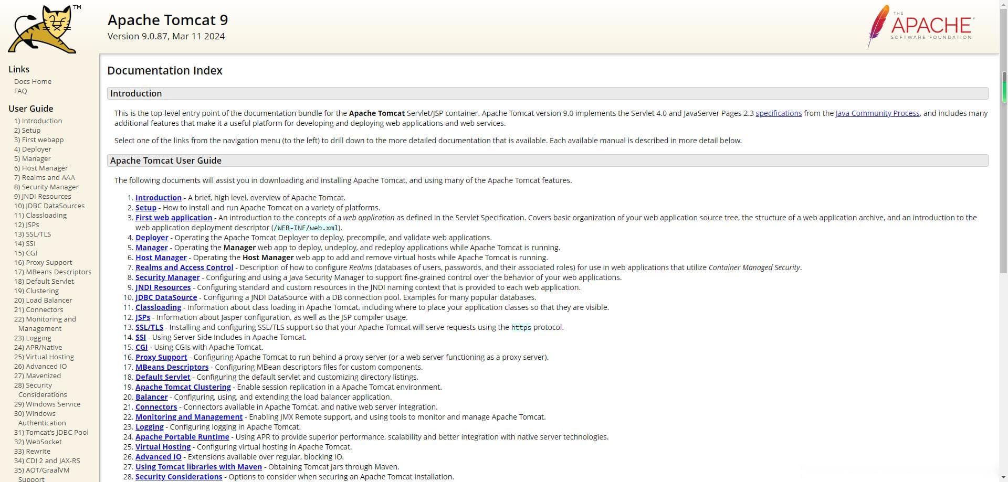Image resolution: width=1008 pixels, height=482 pixels.
Task: Open Using Tomcat libraries with Maven link
Action: click(x=198, y=467)
